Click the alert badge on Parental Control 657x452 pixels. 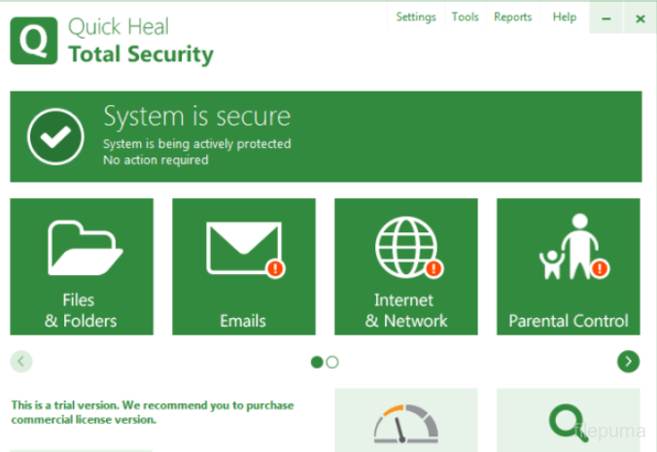pos(600,267)
